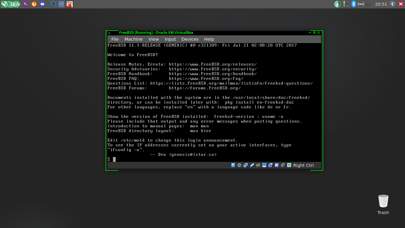This screenshot has width=405, height=228.
Task: Open the TEA application menu
Action: coord(10,4)
